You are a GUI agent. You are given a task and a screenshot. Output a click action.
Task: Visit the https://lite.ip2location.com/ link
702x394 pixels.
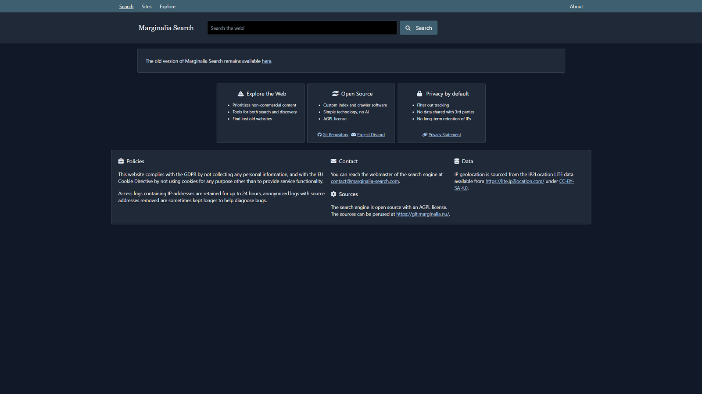coord(515,181)
